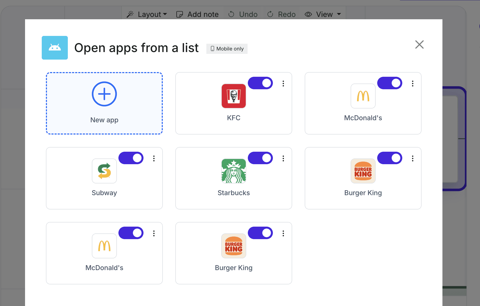Click the Burger King label beside Starbucks

coord(363,193)
